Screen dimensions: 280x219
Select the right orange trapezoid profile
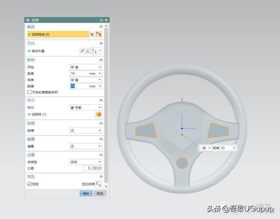point(218,130)
